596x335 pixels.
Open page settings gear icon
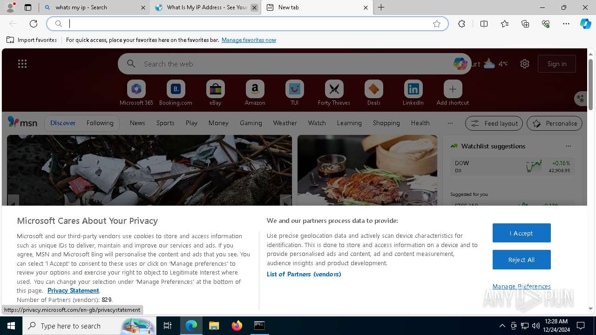[x=525, y=64]
